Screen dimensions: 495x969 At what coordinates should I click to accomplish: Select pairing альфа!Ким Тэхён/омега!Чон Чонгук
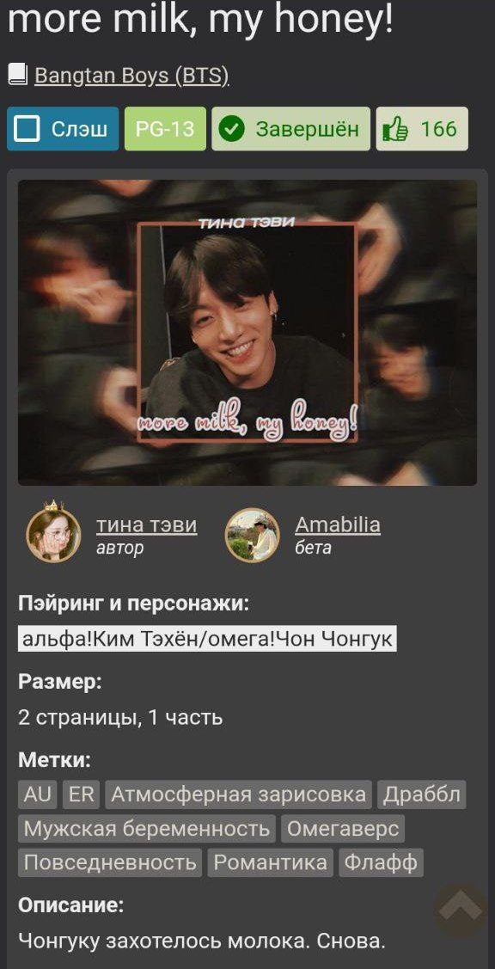pos(207,639)
